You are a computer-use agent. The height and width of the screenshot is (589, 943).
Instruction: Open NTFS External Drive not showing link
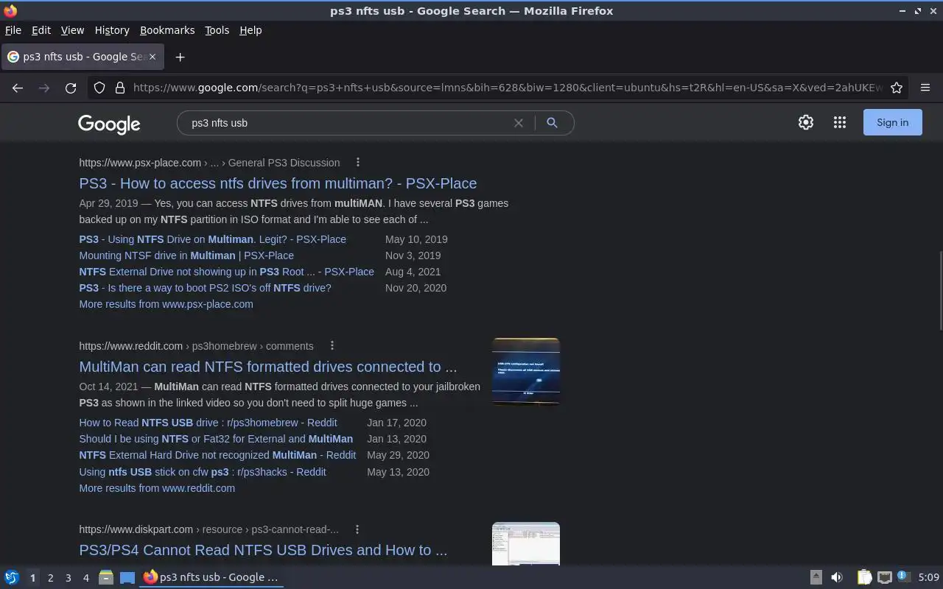226,272
